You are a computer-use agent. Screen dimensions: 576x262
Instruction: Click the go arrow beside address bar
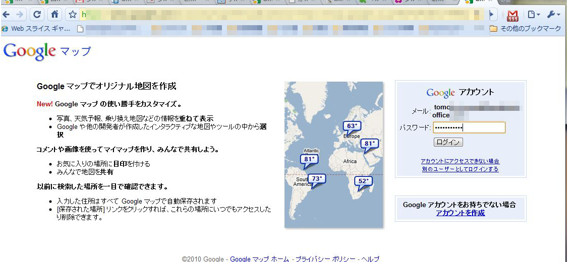click(493, 15)
